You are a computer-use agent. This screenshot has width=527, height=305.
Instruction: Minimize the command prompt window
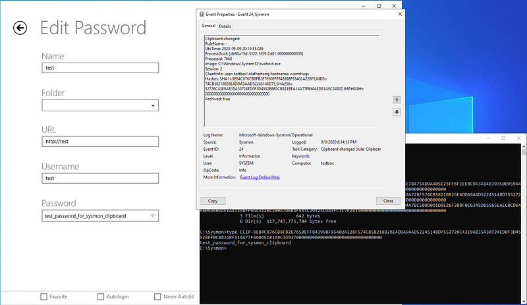point(489,138)
